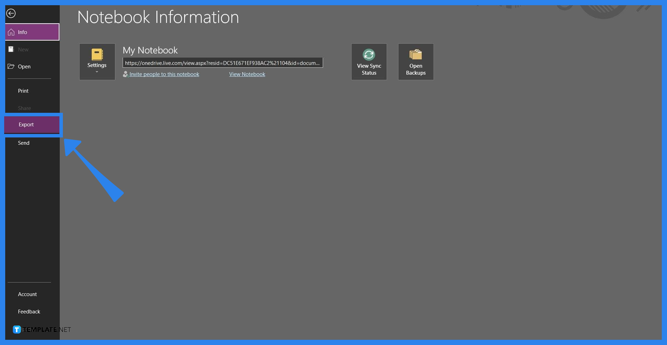The height and width of the screenshot is (345, 667).
Task: Click the green View Sync Status icon
Action: click(369, 55)
